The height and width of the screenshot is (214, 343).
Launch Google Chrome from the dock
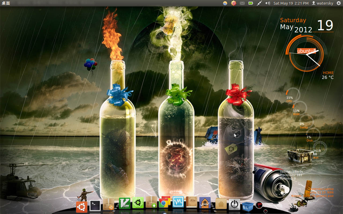click(x=165, y=202)
